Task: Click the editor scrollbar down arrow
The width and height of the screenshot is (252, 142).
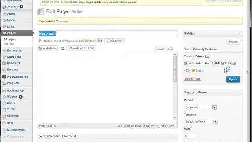Action: pyautogui.click(x=175, y=117)
